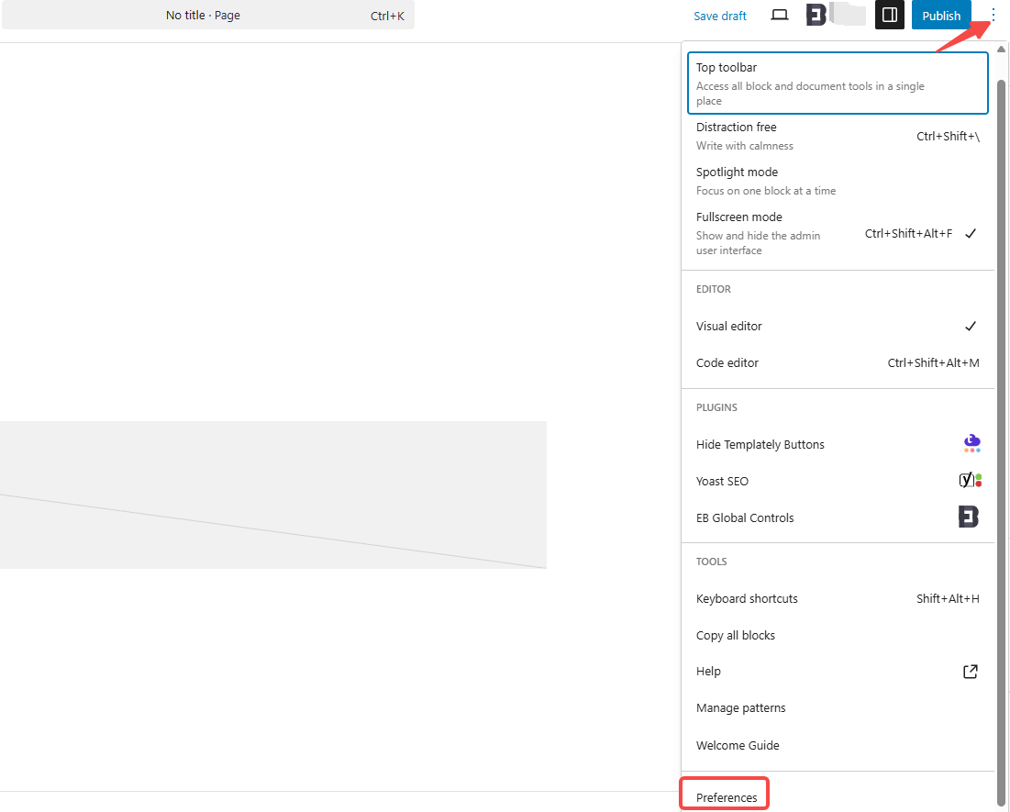This screenshot has width=1010, height=812.
Task: Open Manage patterns
Action: [x=740, y=707]
